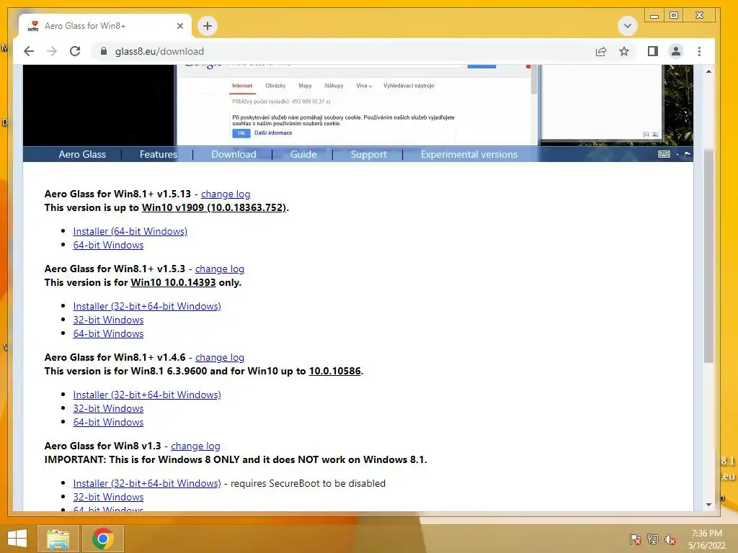The height and width of the screenshot is (553, 738).
Task: Close the Aero Glass for Win8+ tab
Action: 179,26
